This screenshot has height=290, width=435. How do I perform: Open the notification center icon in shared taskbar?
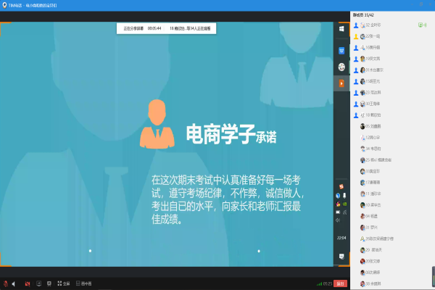pyautogui.click(x=341, y=256)
